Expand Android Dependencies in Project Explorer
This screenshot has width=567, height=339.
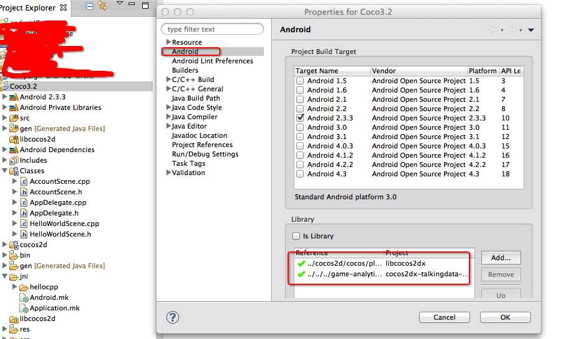click(x=4, y=150)
